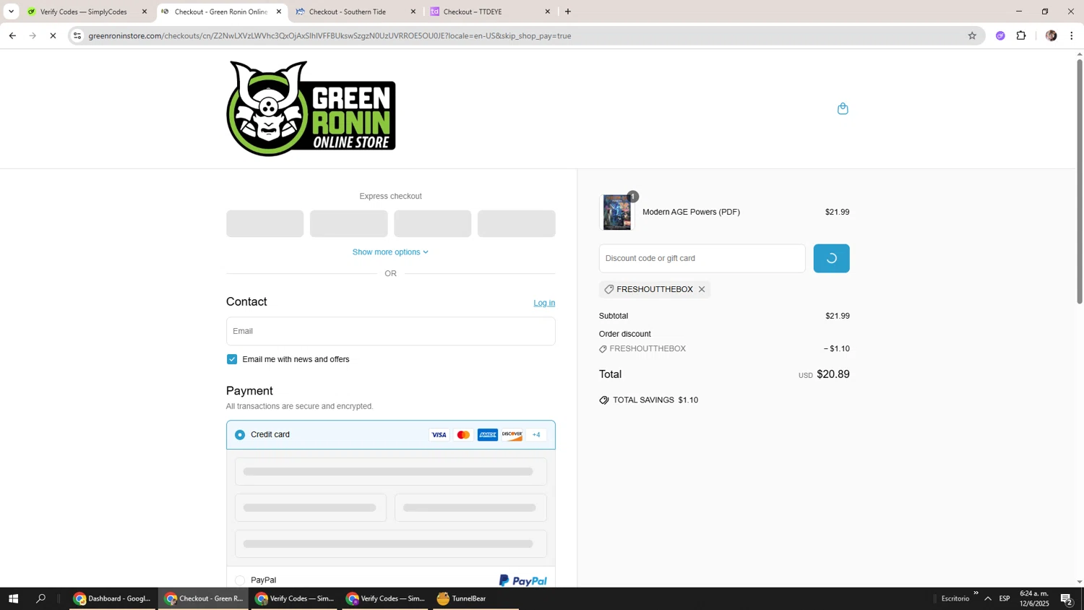Click the Modern AGE Powers (PDF) item name
This screenshot has width=1084, height=610.
pyautogui.click(x=691, y=212)
